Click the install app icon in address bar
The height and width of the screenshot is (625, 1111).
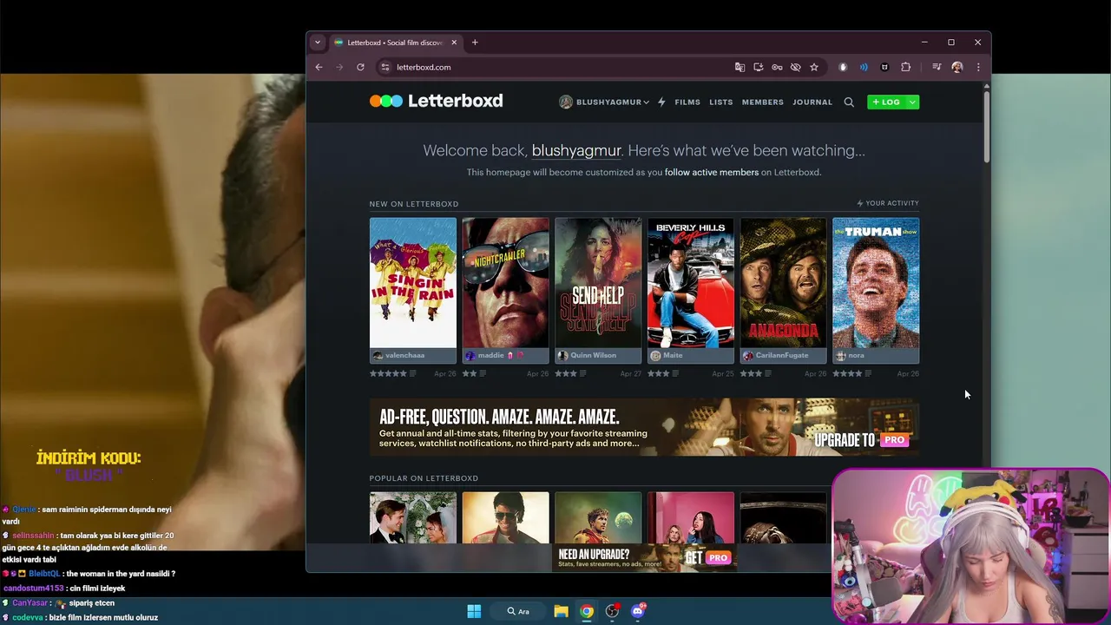coord(759,67)
